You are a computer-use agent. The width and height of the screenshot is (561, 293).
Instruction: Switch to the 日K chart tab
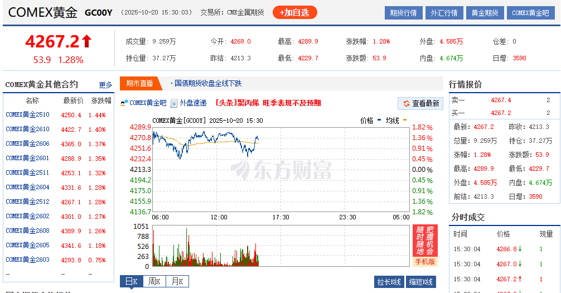click(132, 281)
